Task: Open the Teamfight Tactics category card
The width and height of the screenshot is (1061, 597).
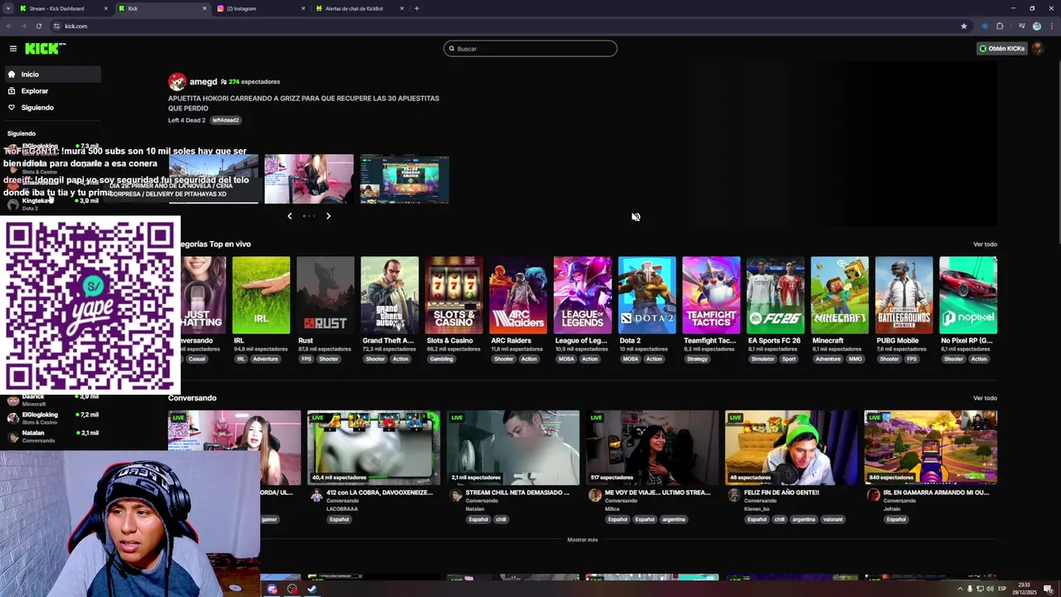Action: [711, 295]
